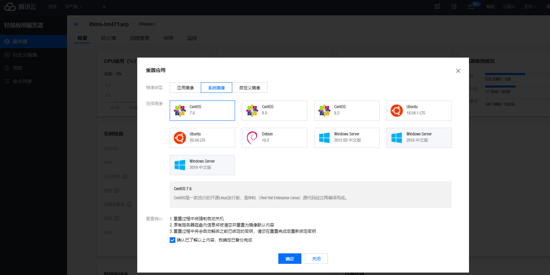Choose the CentOS 8.0 image card
The image size is (550, 275).
(x=274, y=111)
